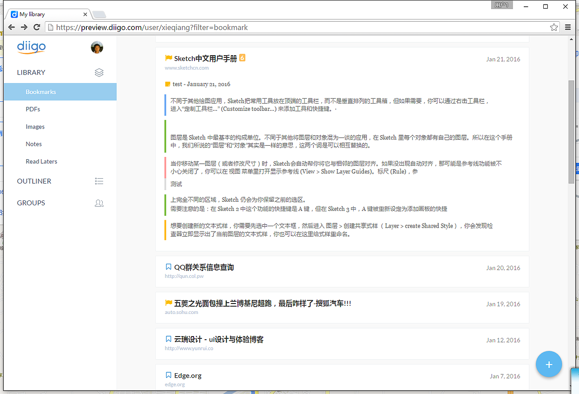Image resolution: width=579 pixels, height=394 pixels.
Task: Click the Outliner list icon
Action: [x=99, y=181]
